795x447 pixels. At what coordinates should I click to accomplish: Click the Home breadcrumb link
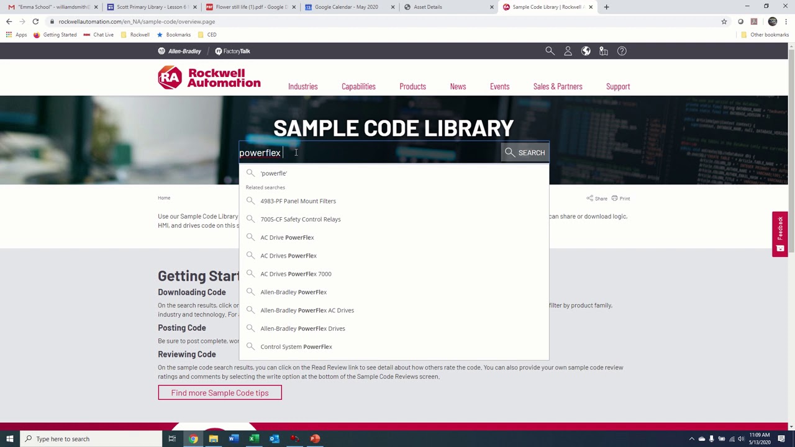pos(164,198)
